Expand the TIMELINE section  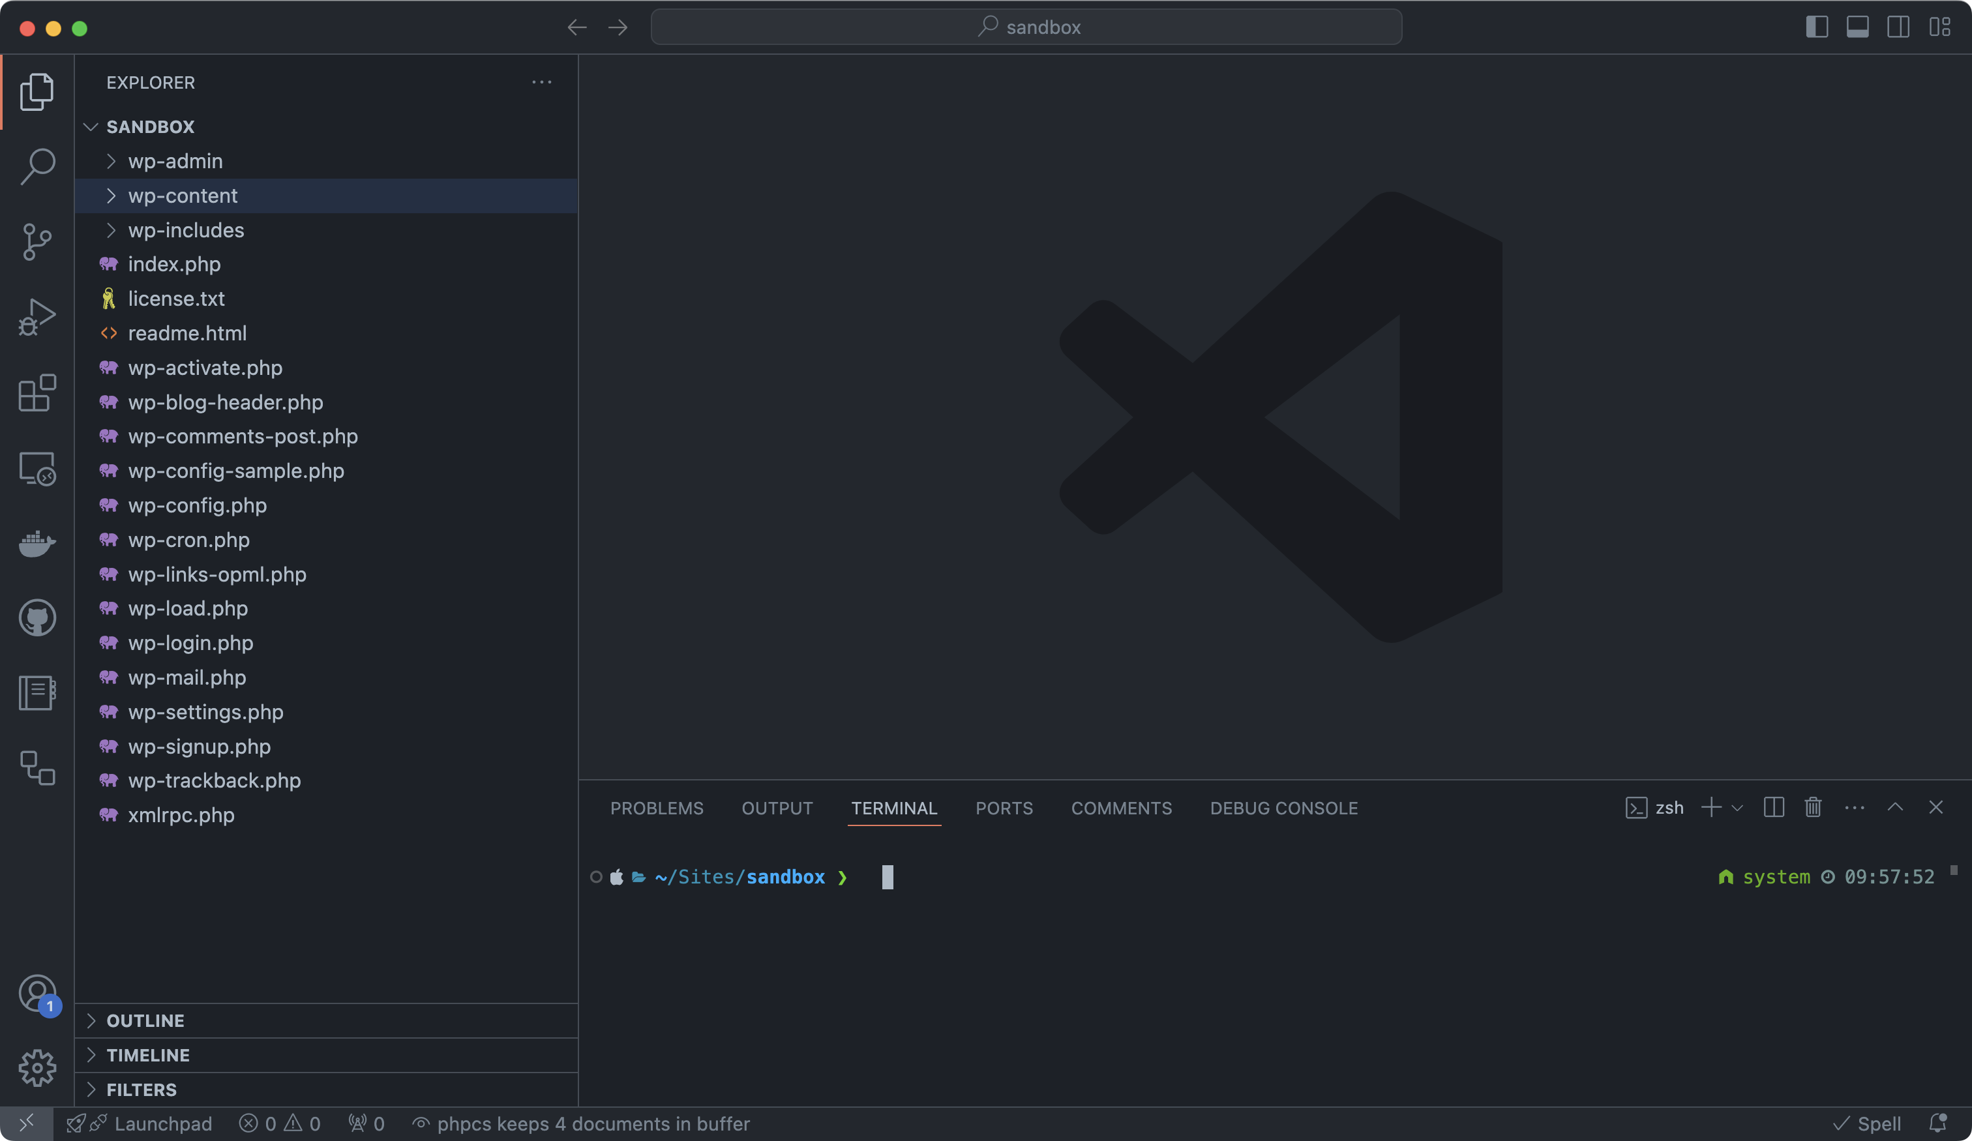326,1055
